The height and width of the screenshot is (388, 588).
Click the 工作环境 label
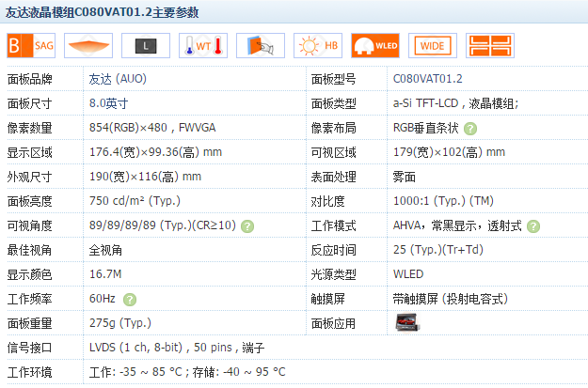click(29, 372)
